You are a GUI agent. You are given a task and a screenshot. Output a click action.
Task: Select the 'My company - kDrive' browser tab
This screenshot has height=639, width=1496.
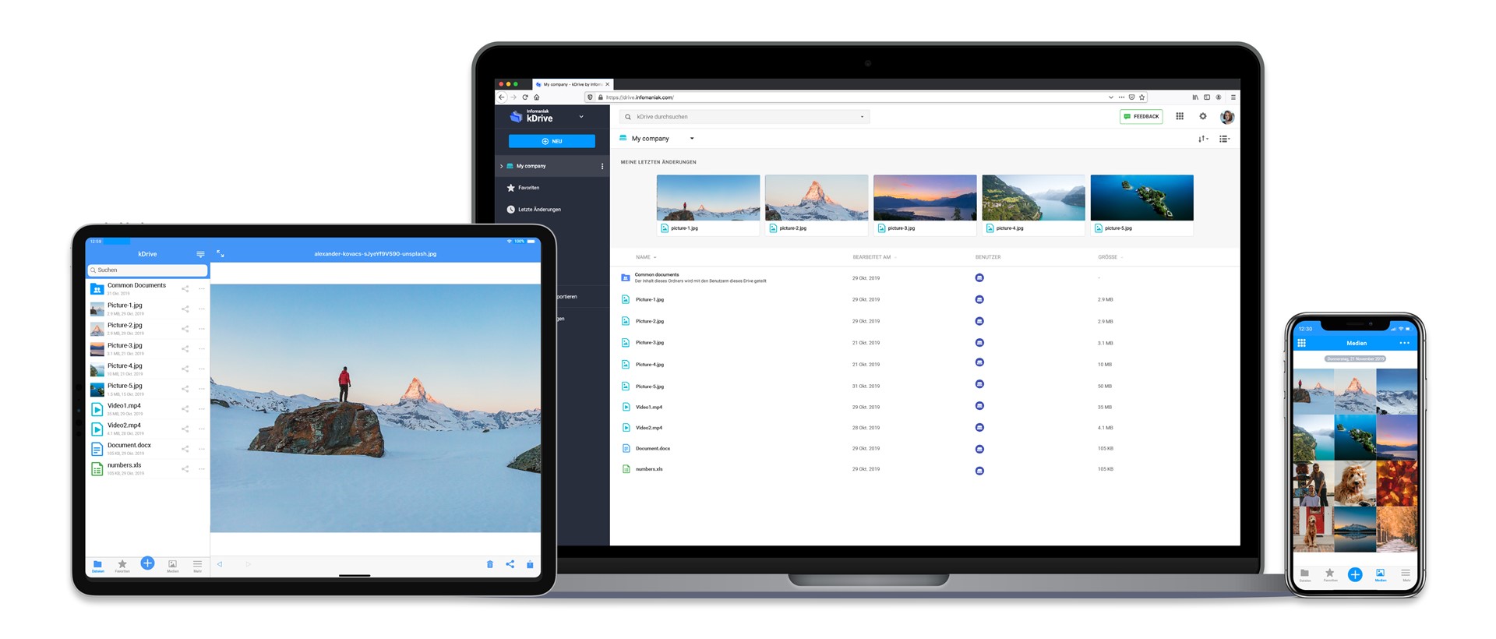573,84
